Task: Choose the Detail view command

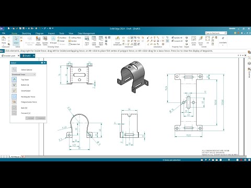Action: (61, 41)
